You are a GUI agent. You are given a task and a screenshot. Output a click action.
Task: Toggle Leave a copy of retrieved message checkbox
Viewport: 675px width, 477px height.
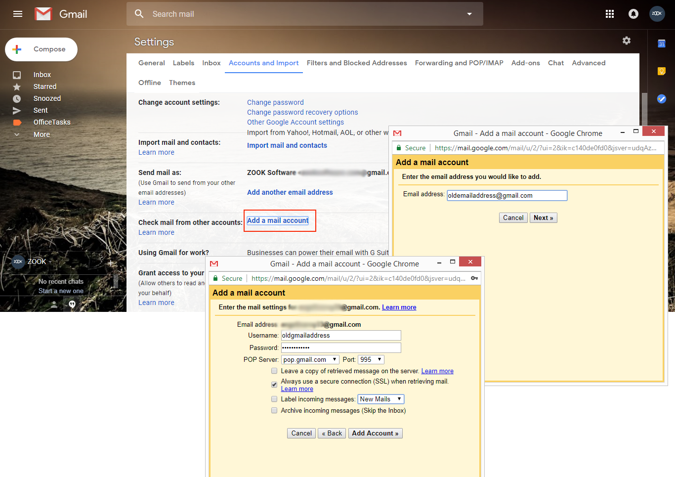(274, 371)
